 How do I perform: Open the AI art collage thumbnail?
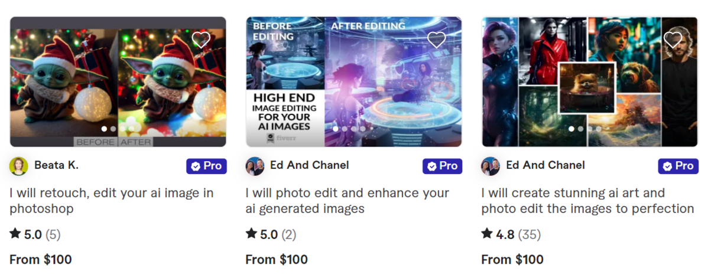pyautogui.click(x=590, y=81)
